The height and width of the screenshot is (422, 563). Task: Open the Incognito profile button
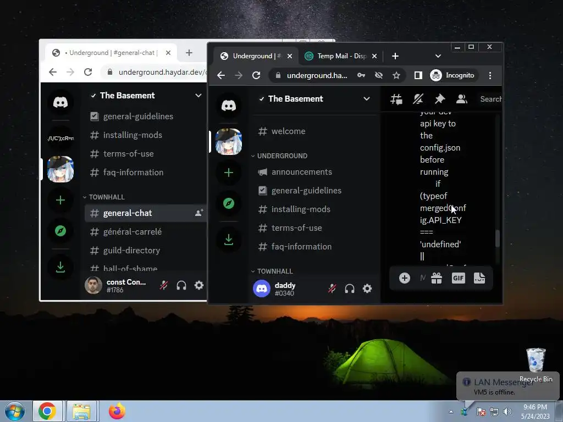pos(453,75)
